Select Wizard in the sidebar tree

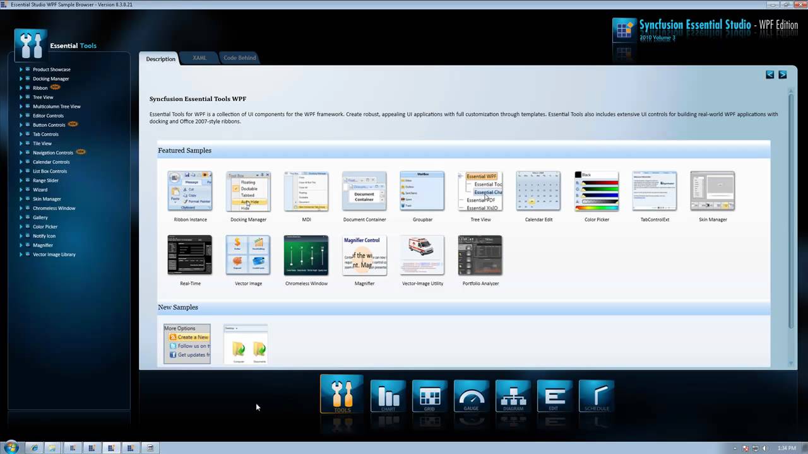(x=40, y=190)
